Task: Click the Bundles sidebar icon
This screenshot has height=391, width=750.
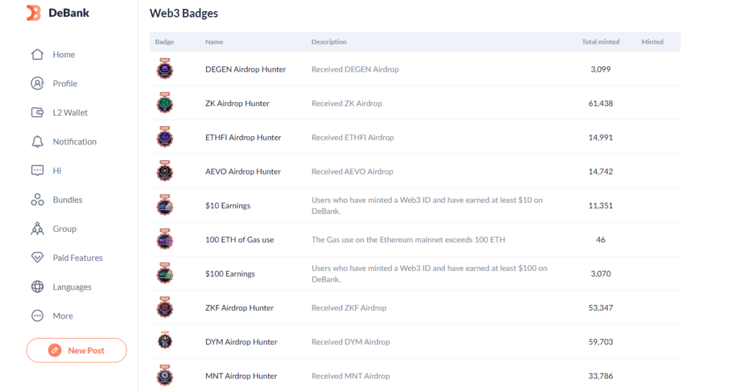Action: point(37,200)
